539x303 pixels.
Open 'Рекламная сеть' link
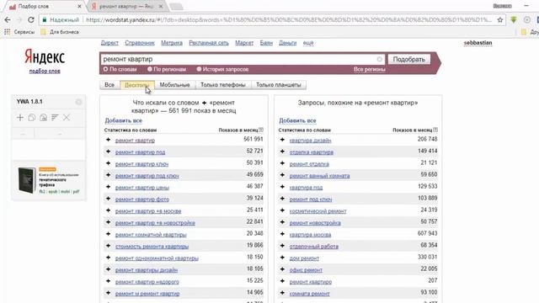coord(209,43)
